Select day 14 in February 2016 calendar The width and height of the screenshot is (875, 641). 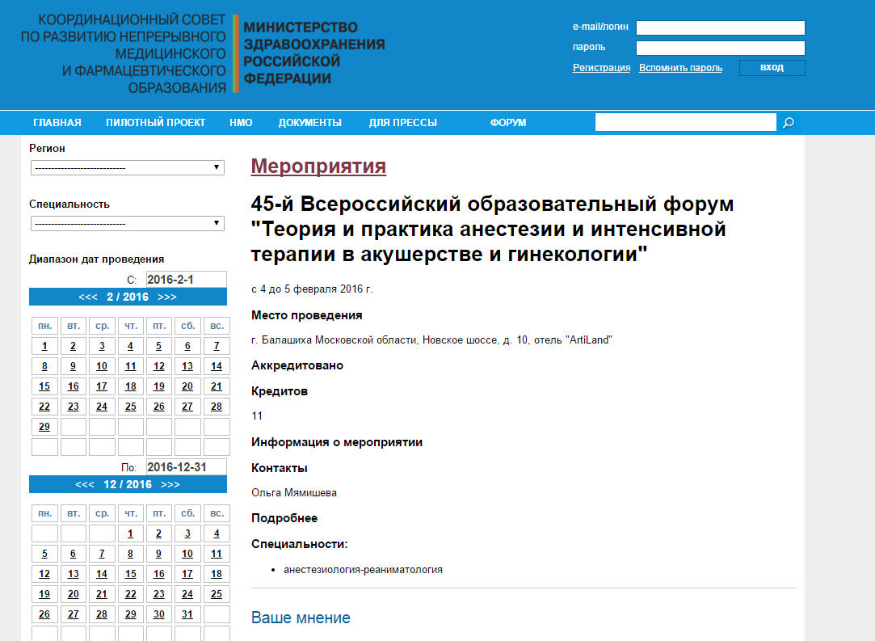(217, 366)
